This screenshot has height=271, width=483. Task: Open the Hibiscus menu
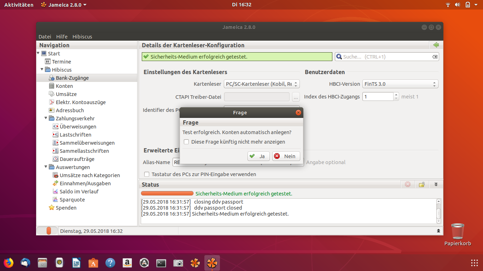click(82, 37)
